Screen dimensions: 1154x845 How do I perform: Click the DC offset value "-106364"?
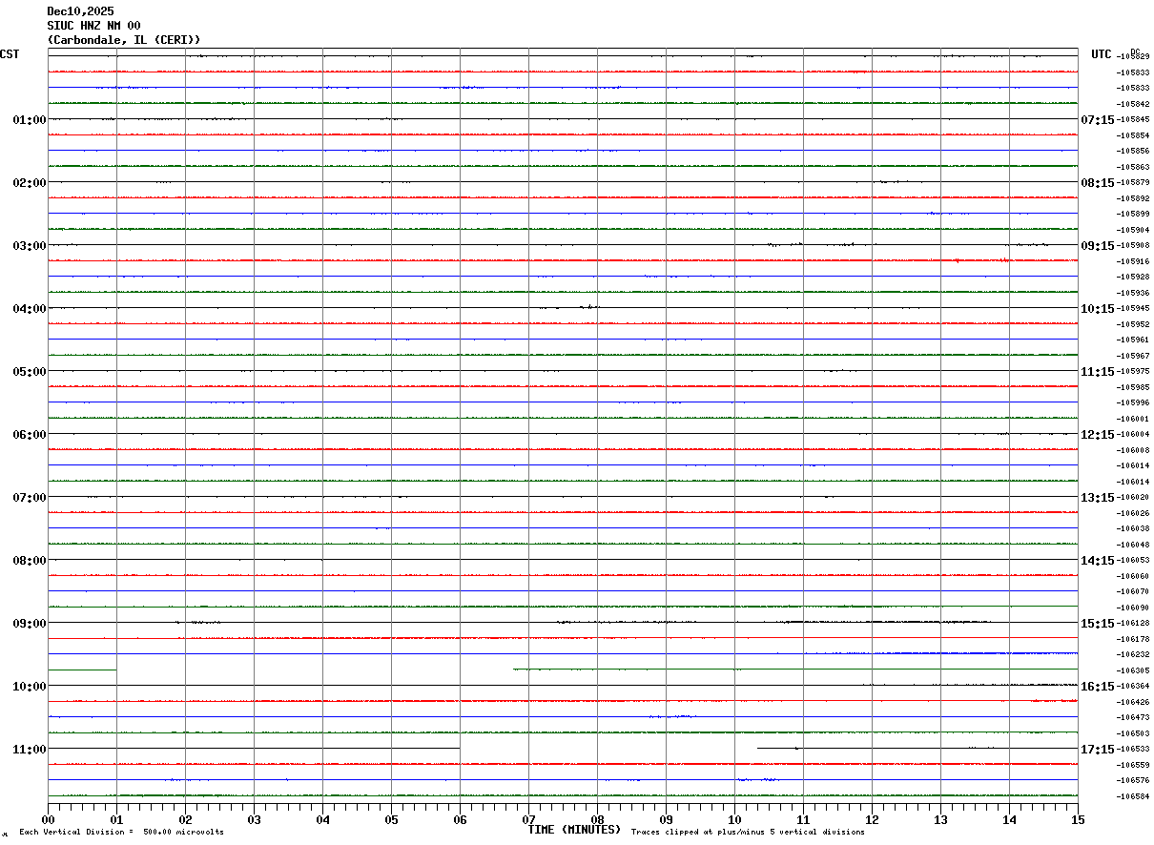(x=1134, y=686)
